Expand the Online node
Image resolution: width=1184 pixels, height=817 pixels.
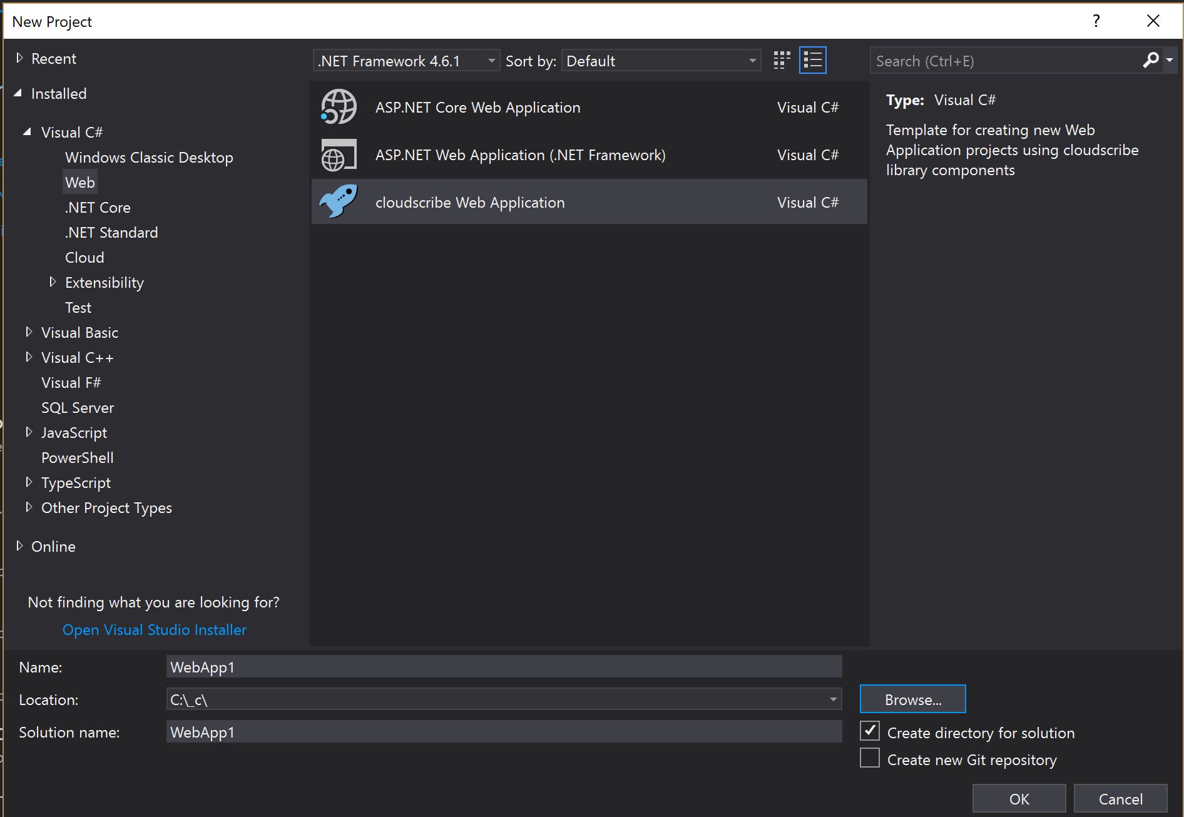[x=19, y=546]
